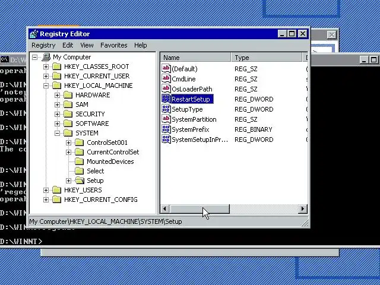Expand the HARDWARE key
Viewport: 380px width, 285px height.
click(x=57, y=95)
